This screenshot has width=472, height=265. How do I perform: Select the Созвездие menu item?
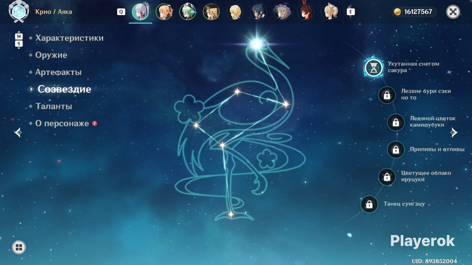64,89
